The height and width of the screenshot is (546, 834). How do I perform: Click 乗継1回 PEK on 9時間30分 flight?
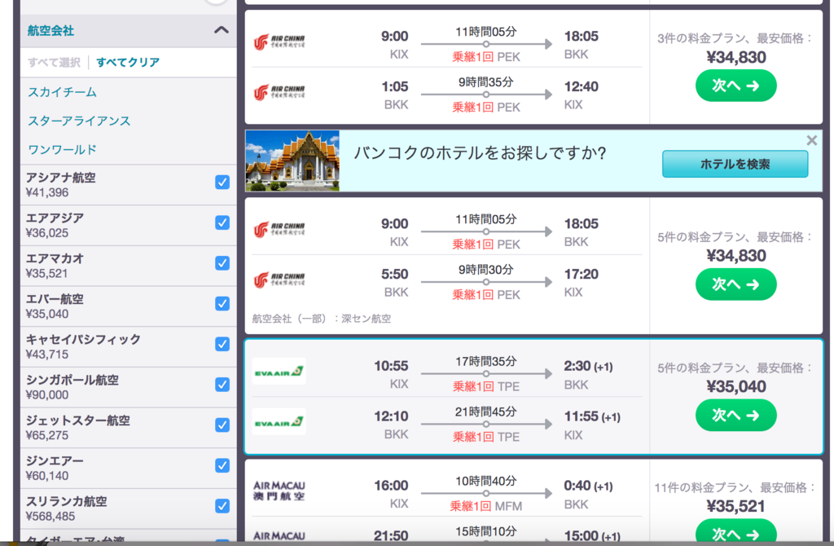486,295
